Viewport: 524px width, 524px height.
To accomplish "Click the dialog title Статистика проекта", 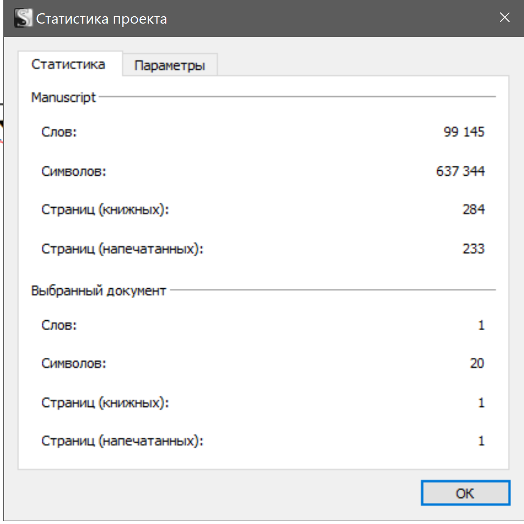I will tap(102, 19).
